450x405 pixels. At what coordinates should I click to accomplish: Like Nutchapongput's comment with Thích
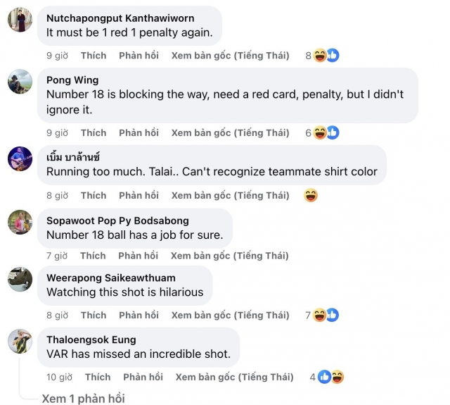click(x=94, y=56)
